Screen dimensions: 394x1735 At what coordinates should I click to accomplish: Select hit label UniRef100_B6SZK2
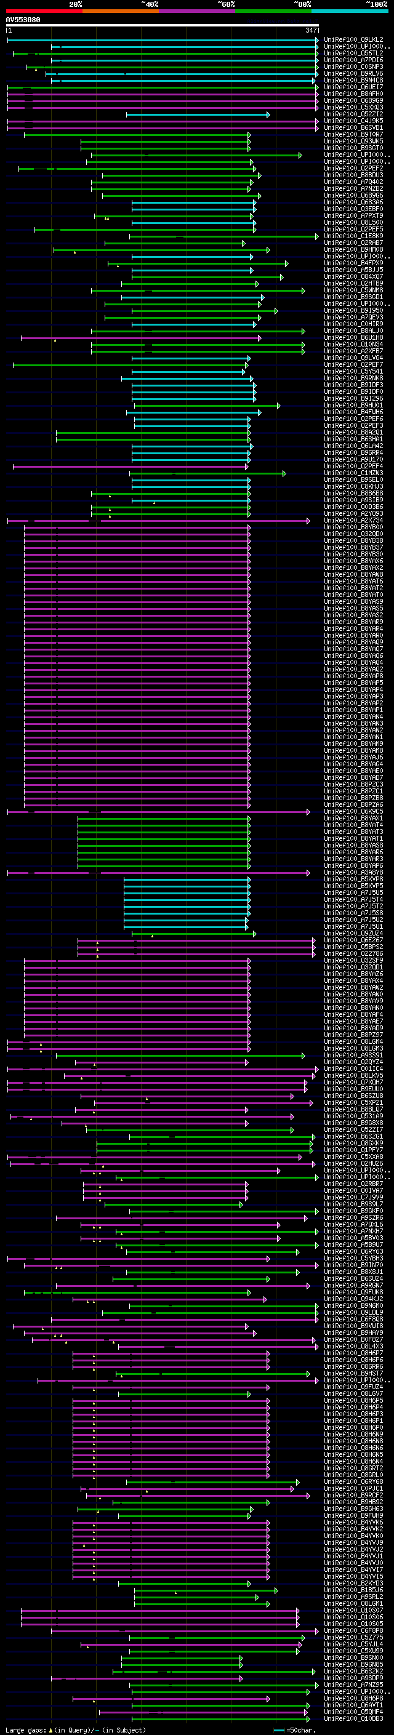pyautogui.click(x=353, y=1671)
